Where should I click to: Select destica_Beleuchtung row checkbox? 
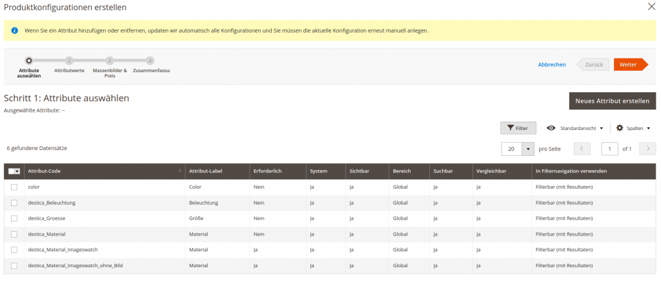coord(14,203)
